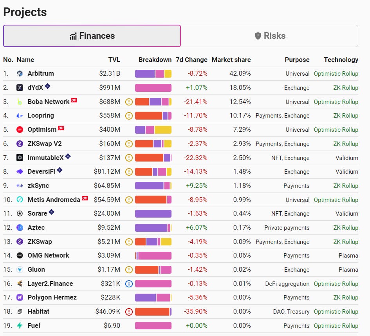Click the TVL column header
Viewport: 370px width, 336px height.
(114, 60)
